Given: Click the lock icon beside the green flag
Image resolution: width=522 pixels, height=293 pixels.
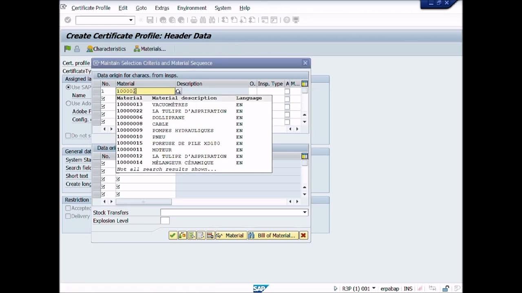Looking at the screenshot, I should (77, 49).
